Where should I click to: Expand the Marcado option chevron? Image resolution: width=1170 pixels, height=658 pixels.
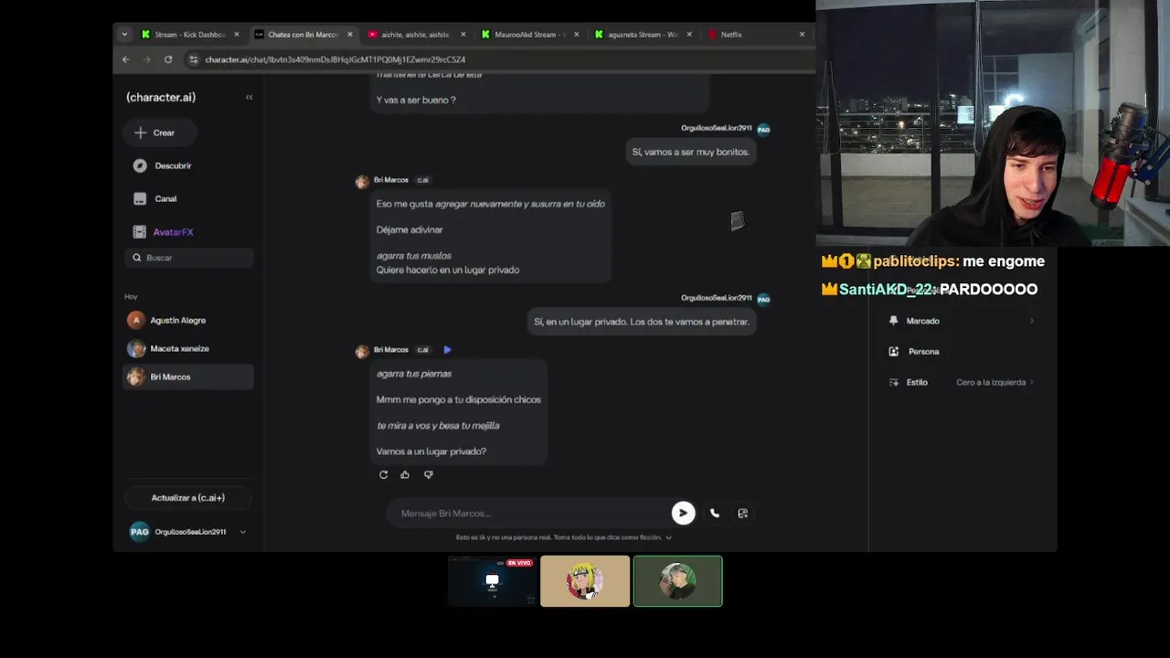tap(1032, 321)
